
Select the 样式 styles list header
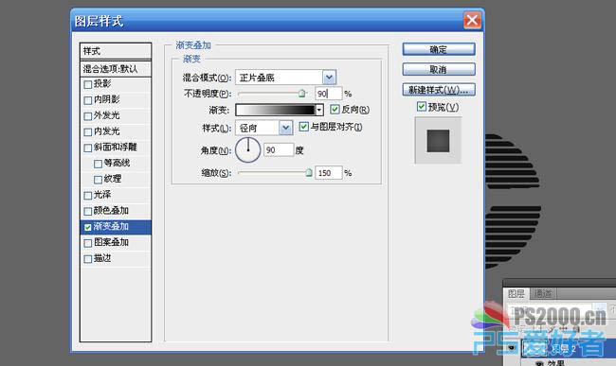pyautogui.click(x=116, y=51)
